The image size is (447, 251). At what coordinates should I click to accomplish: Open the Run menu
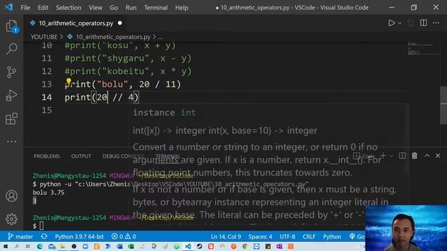pos(131,8)
